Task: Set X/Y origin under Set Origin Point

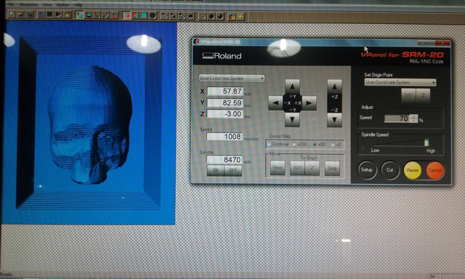Action: 408,95
